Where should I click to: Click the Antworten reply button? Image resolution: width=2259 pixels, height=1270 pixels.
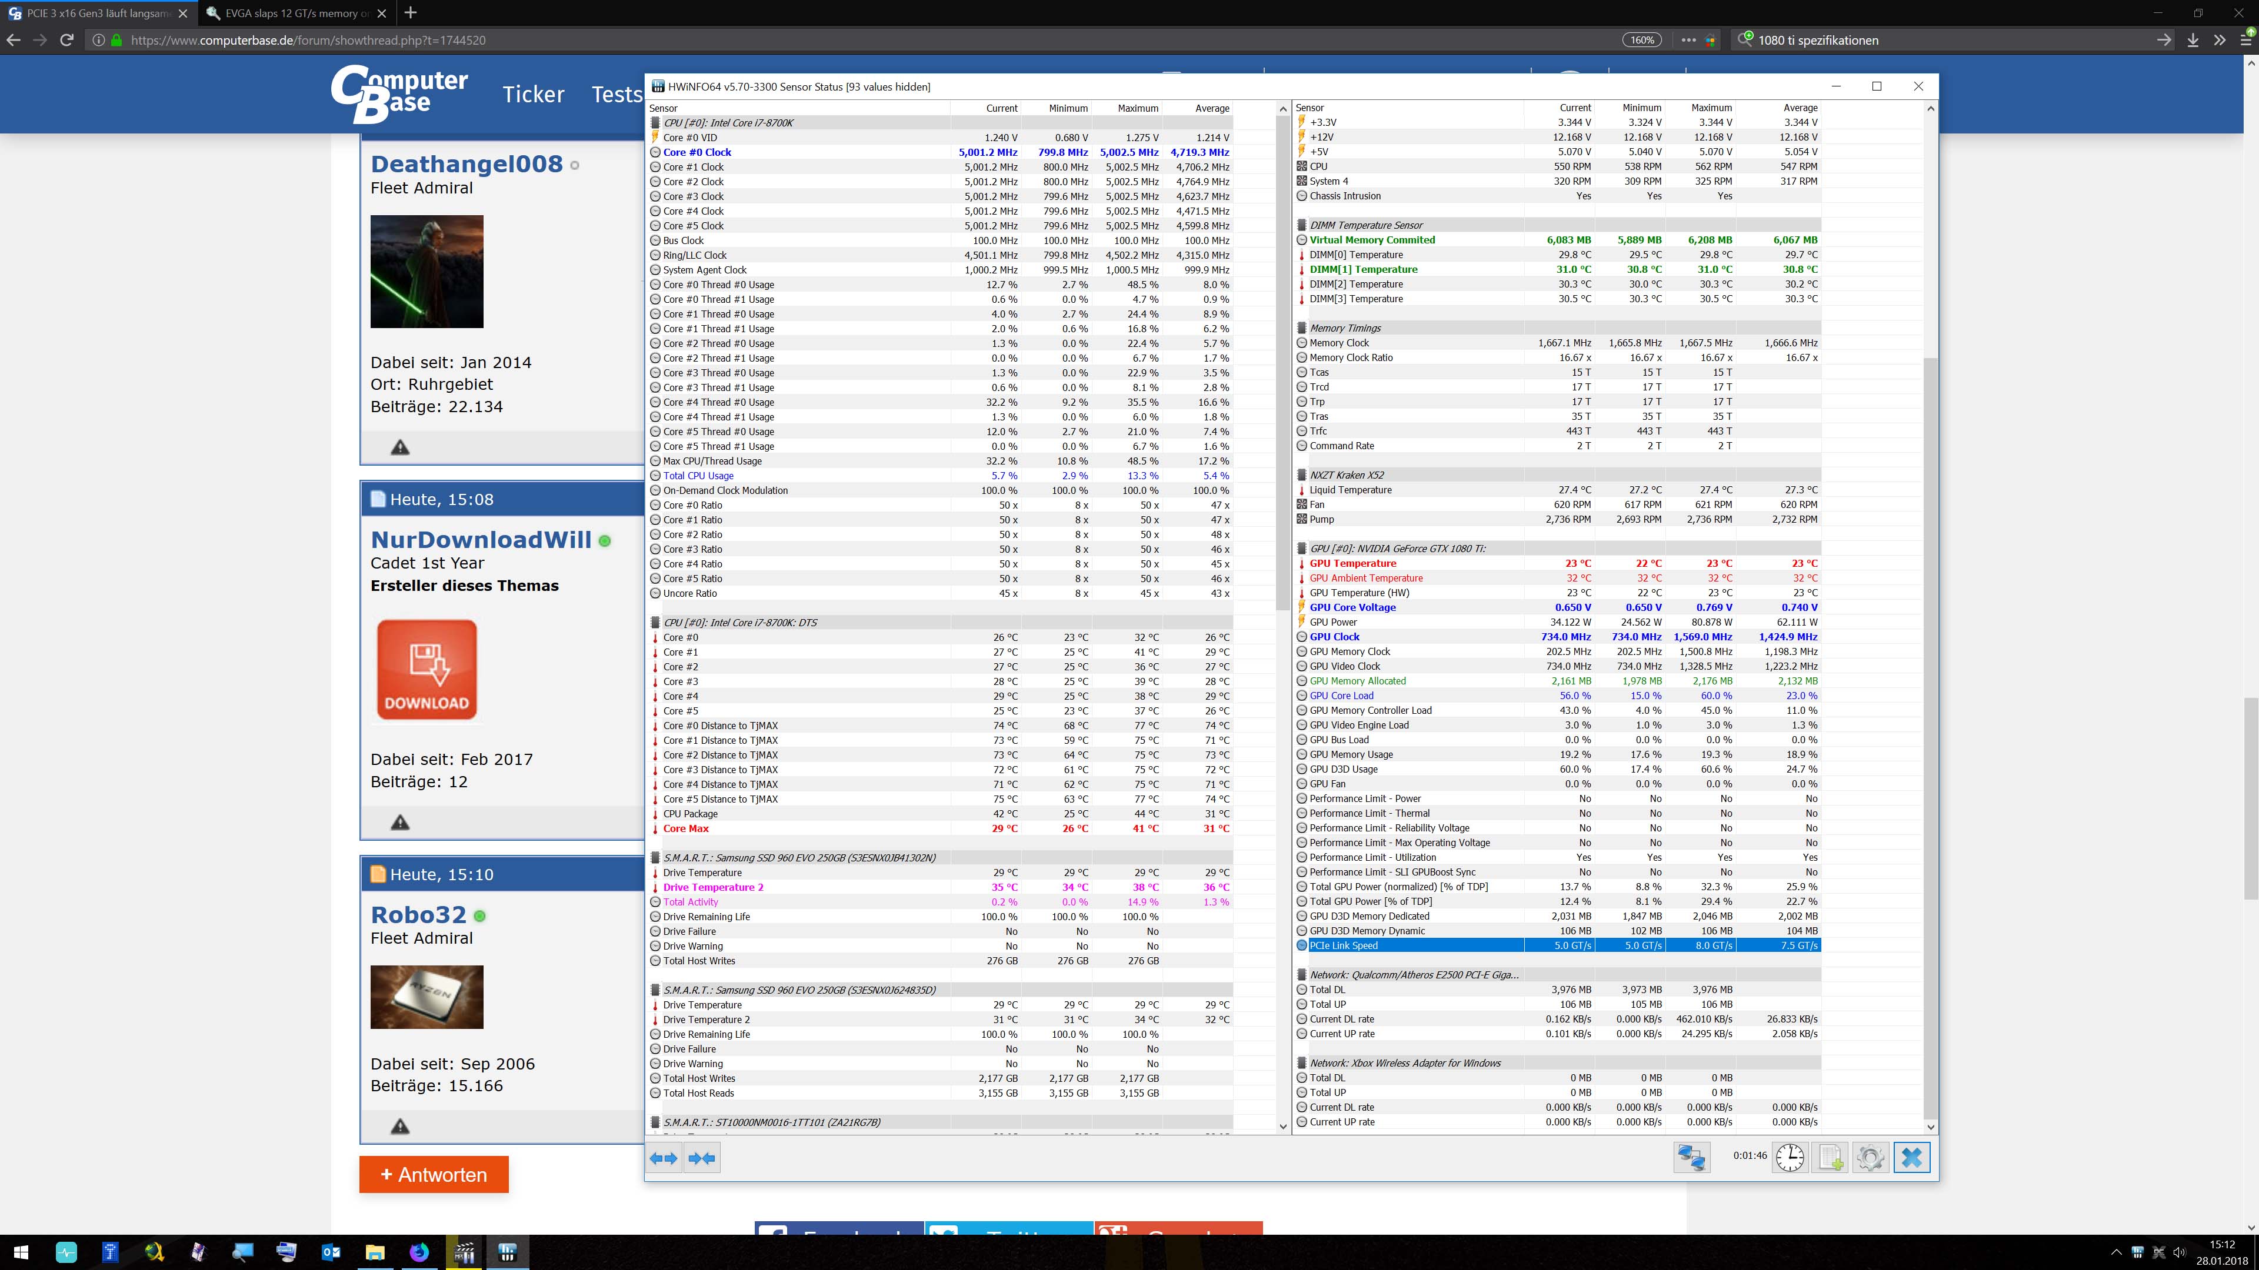tap(434, 1175)
